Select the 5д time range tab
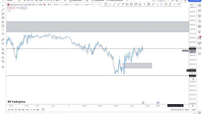The width and height of the screenshot is (202, 114). [12, 110]
